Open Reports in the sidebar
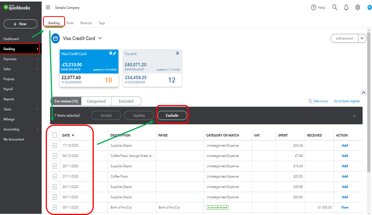Viewport: 372px width, 215px height. (9, 99)
